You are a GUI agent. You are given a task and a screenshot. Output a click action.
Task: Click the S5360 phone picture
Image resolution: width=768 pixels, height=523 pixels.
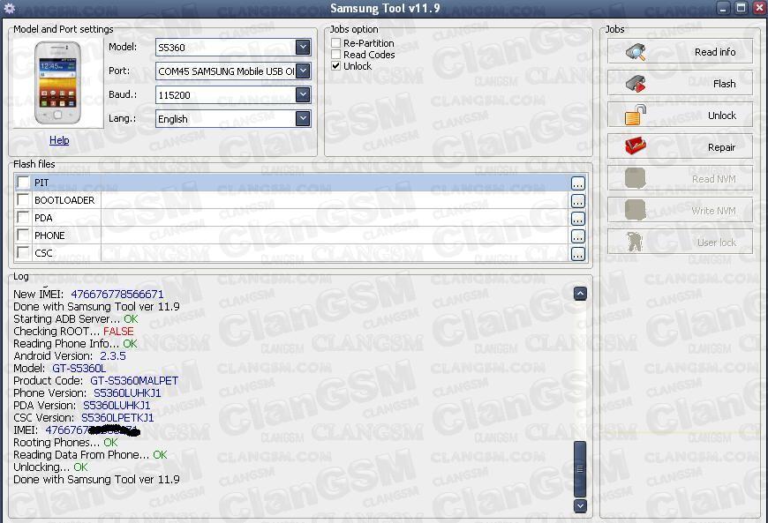(57, 82)
